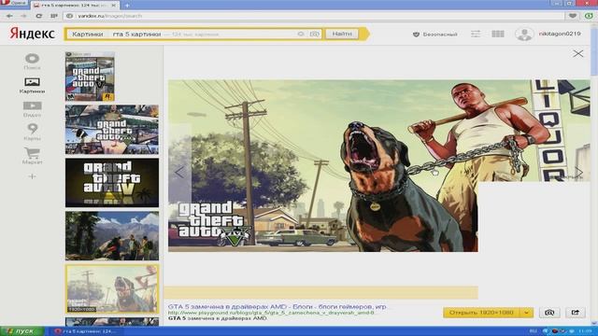Toggle the 'Безопасный' search filter
The height and width of the screenshot is (336, 598).
click(x=434, y=35)
